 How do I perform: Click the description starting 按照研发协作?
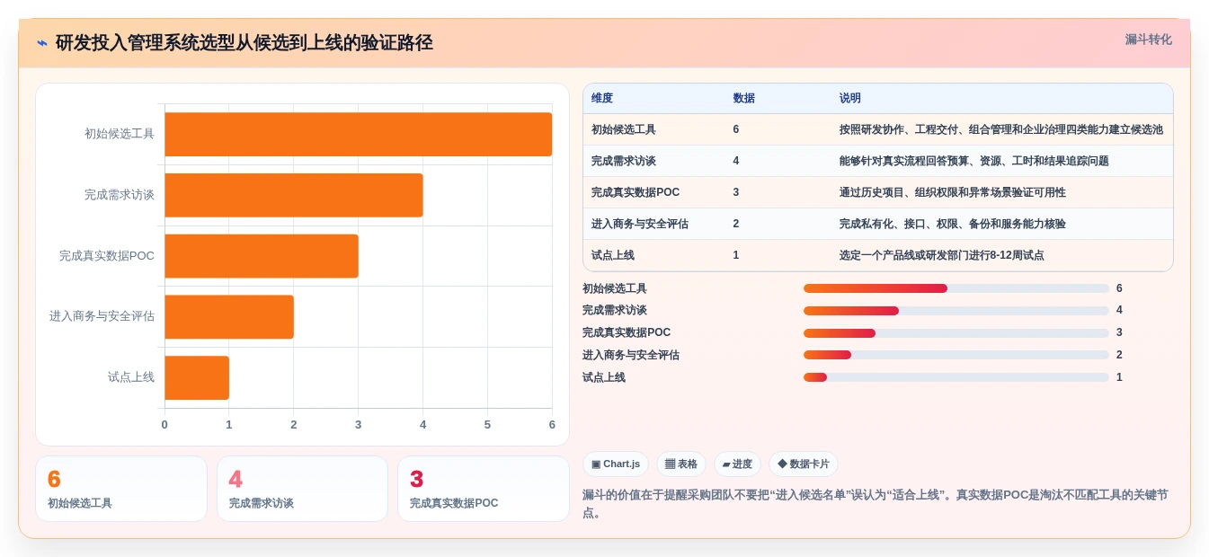tap(1000, 129)
